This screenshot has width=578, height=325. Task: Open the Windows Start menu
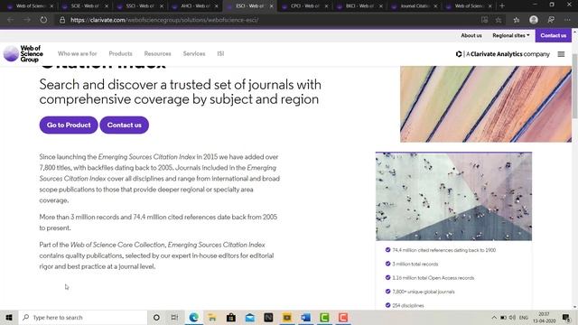click(x=9, y=317)
